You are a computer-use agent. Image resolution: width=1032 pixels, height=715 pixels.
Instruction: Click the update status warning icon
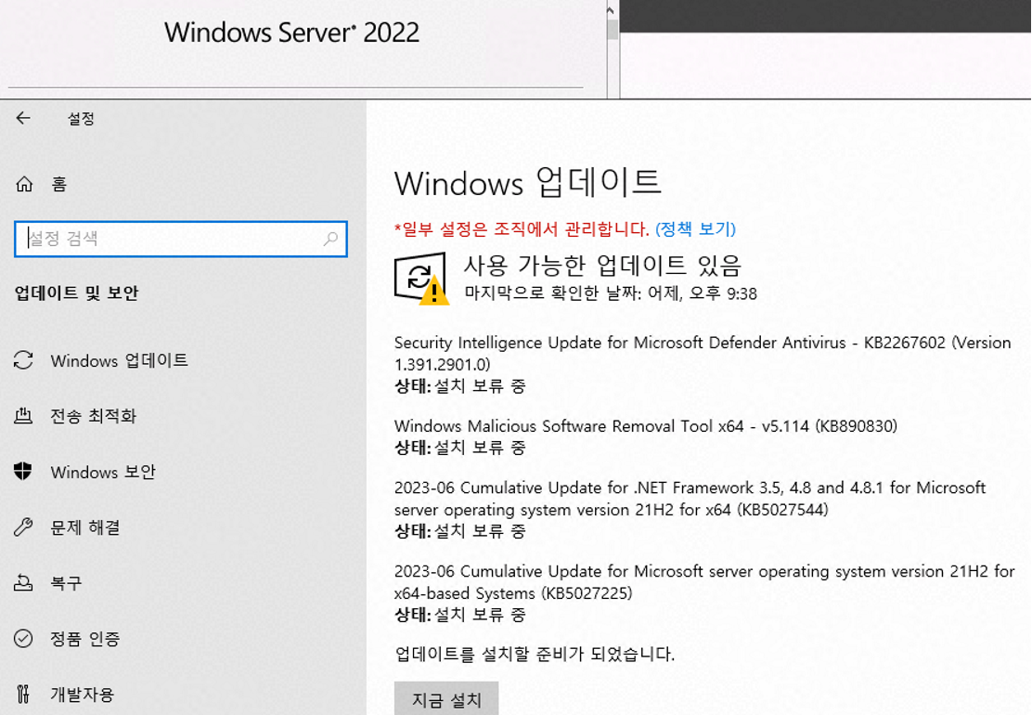[422, 279]
